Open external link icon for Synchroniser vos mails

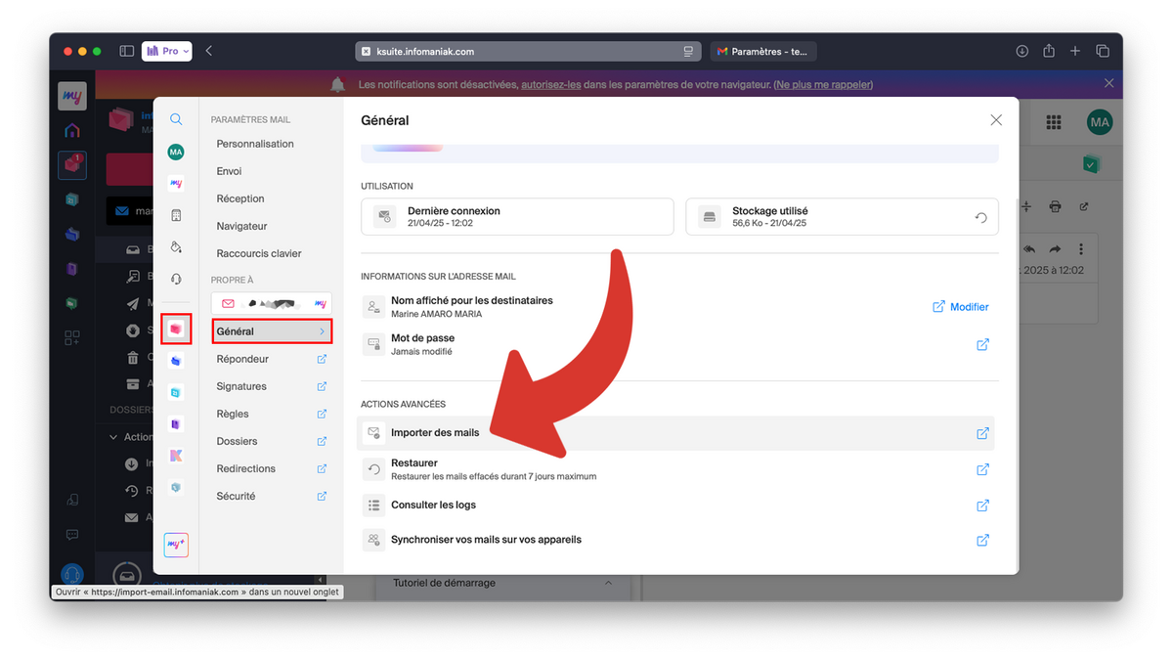982,540
